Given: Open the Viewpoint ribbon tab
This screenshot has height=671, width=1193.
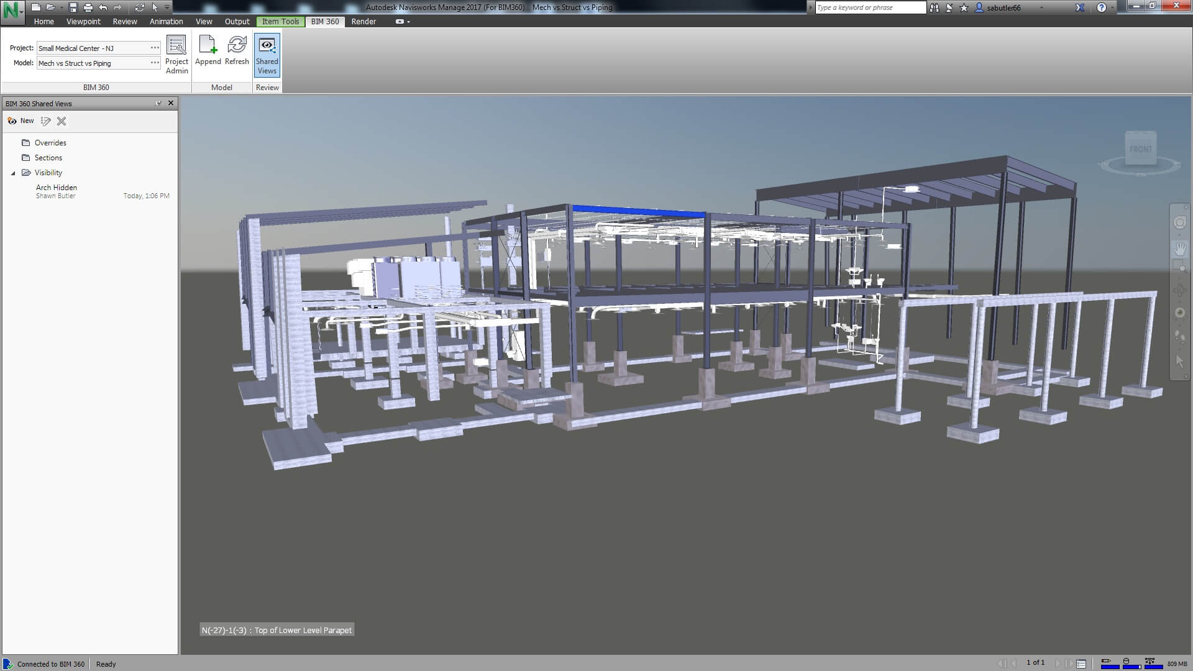Looking at the screenshot, I should (x=83, y=21).
